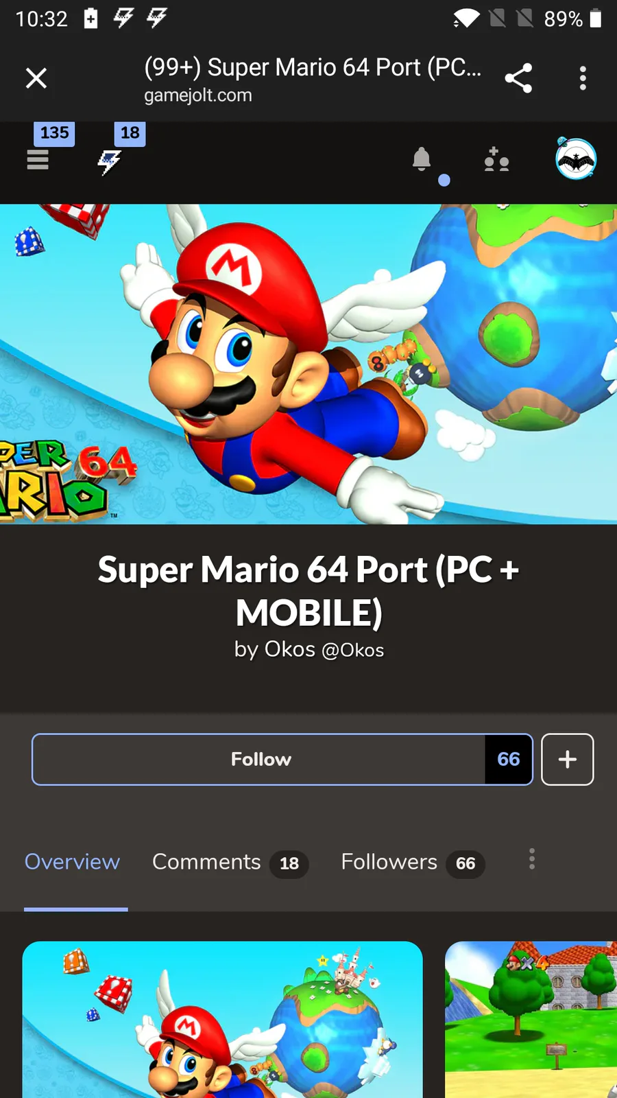Open the notifications bell

point(422,159)
